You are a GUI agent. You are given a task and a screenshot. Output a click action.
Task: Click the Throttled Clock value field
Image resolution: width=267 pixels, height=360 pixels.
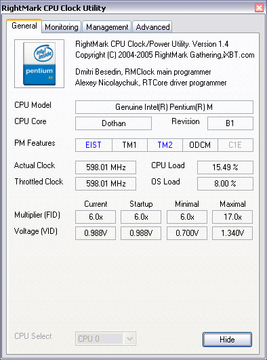tap(106, 184)
